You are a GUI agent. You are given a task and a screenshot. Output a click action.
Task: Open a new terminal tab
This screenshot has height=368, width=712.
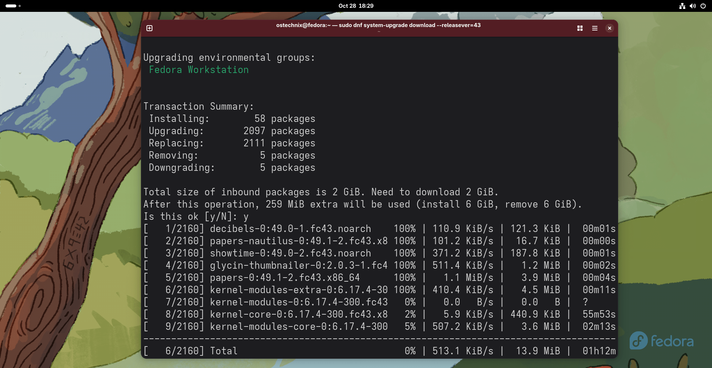(149, 28)
